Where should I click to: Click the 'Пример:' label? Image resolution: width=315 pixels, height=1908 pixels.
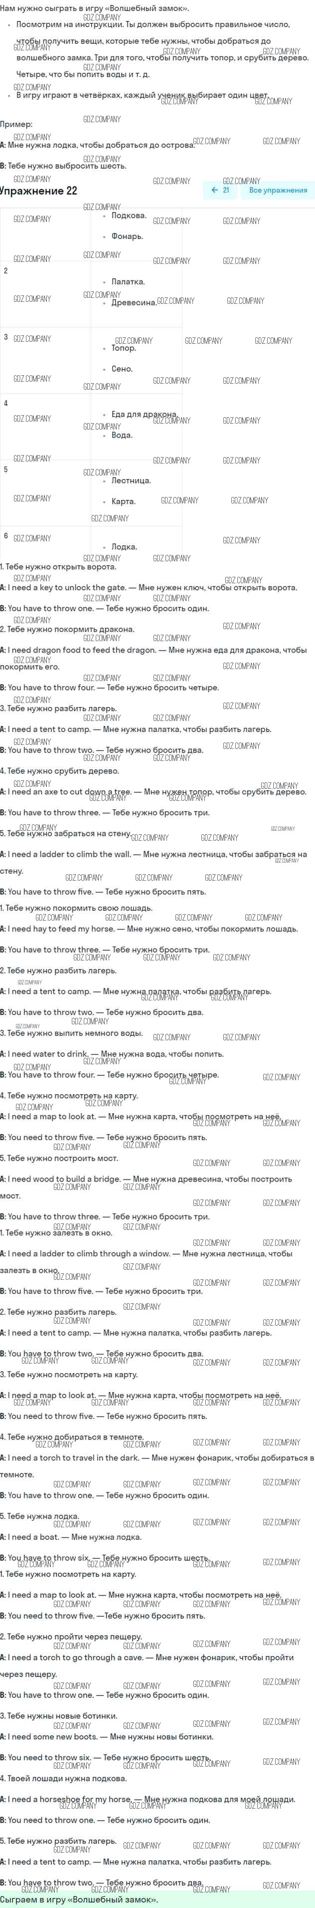(16, 124)
